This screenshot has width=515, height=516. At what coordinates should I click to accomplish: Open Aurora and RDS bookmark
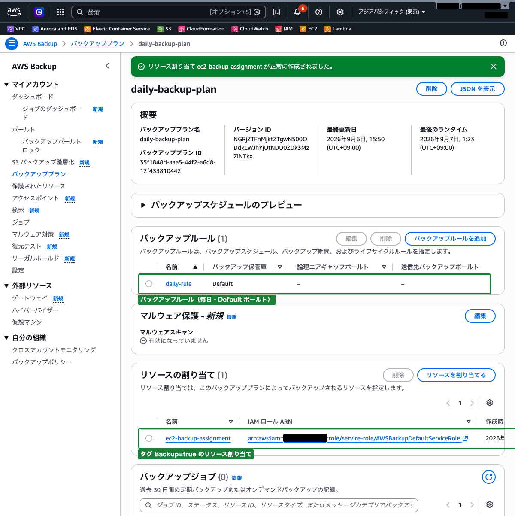pyautogui.click(x=55, y=29)
